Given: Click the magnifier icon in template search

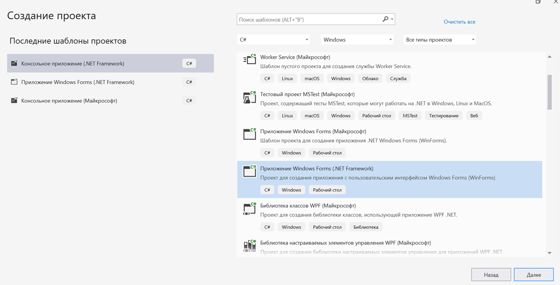Looking at the screenshot, I should (x=385, y=19).
